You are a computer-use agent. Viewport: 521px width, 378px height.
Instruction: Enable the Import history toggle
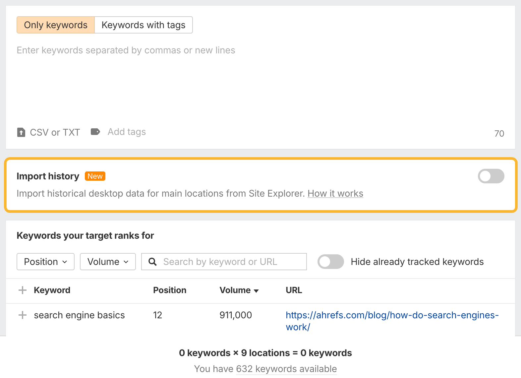(x=491, y=176)
